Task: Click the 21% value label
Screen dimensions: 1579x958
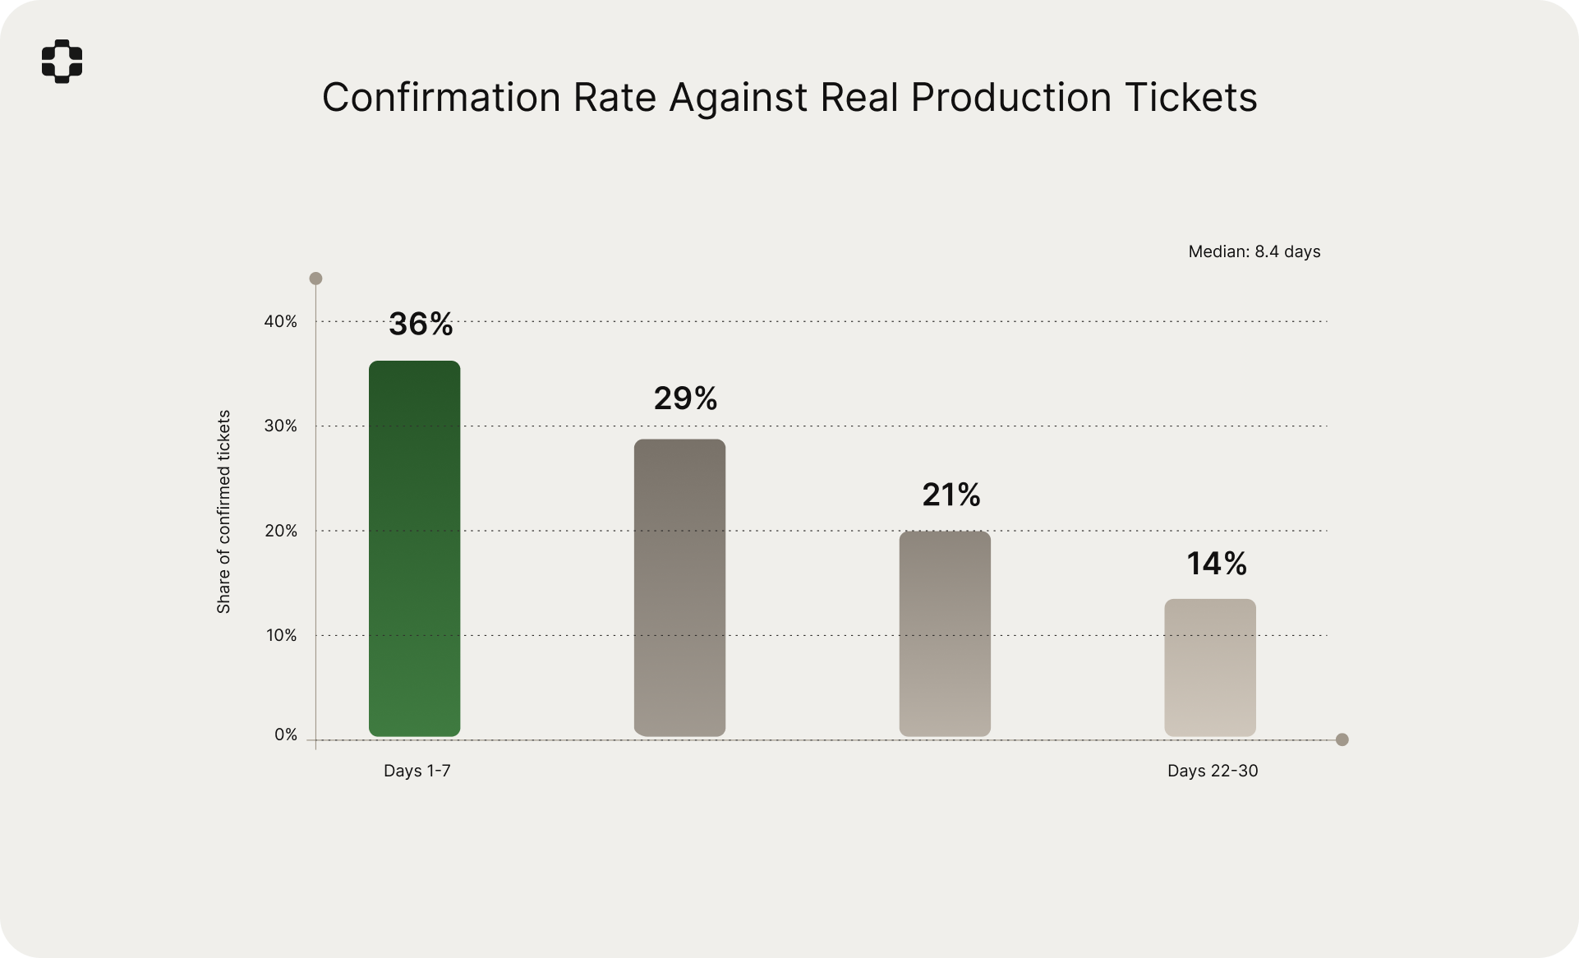Action: 951,495
